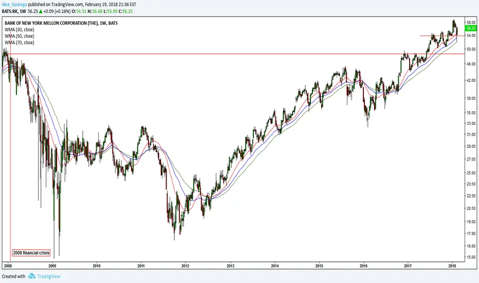This screenshot has height=283, width=479.
Task: Click the 54.00 price axis label
Action: click(471, 36)
